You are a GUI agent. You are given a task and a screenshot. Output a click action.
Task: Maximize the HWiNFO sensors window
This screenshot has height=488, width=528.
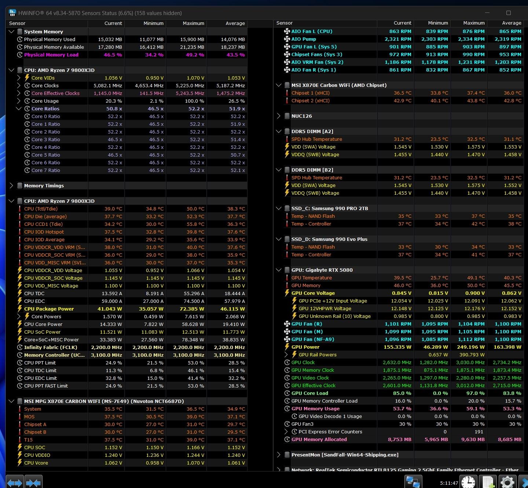point(508,13)
